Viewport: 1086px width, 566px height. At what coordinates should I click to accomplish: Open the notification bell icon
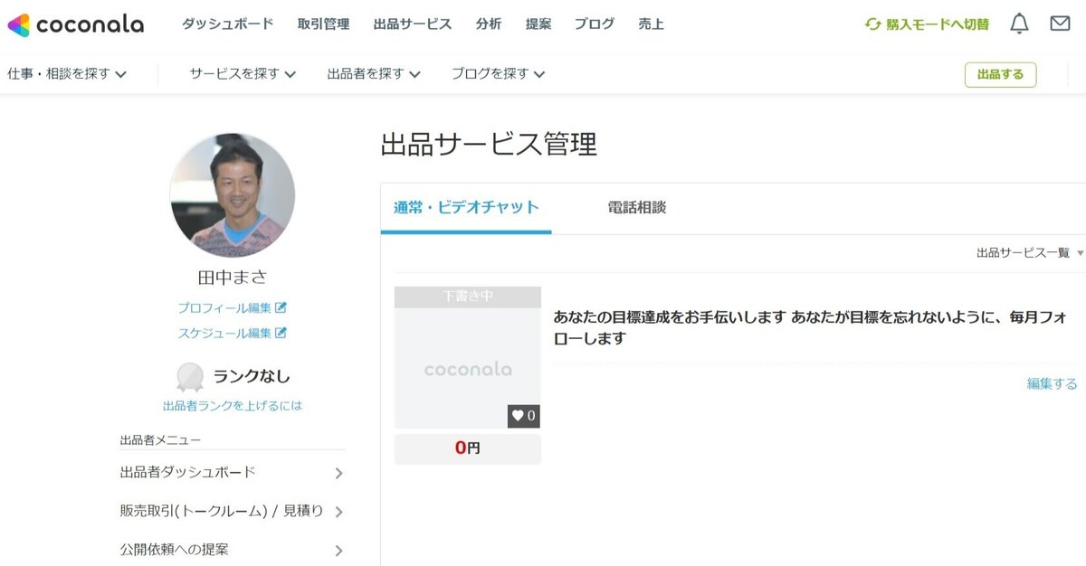coord(1017,24)
